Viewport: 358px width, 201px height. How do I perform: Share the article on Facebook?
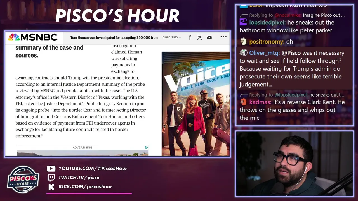pyautogui.click(x=190, y=37)
